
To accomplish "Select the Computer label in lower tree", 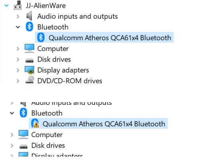I will tap(47, 135).
